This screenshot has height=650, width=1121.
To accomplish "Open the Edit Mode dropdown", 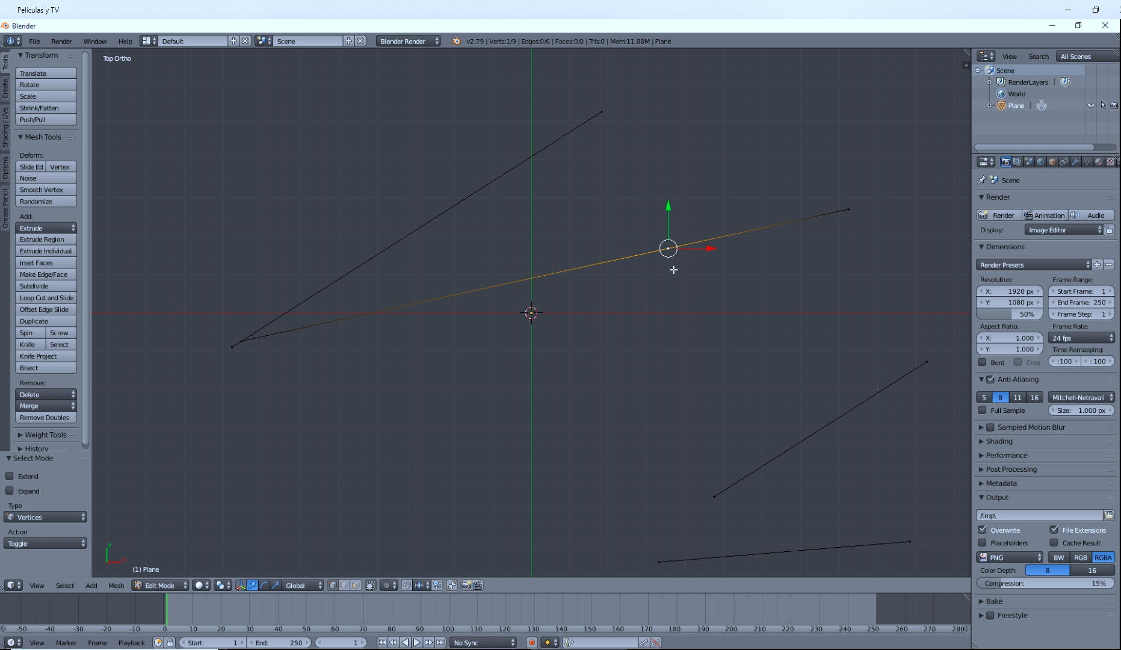I will coord(160,586).
